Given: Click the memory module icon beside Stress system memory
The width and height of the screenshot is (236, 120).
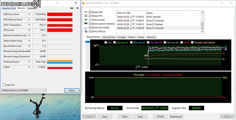Looking at the screenshot, I should pyautogui.click(x=86, y=24).
